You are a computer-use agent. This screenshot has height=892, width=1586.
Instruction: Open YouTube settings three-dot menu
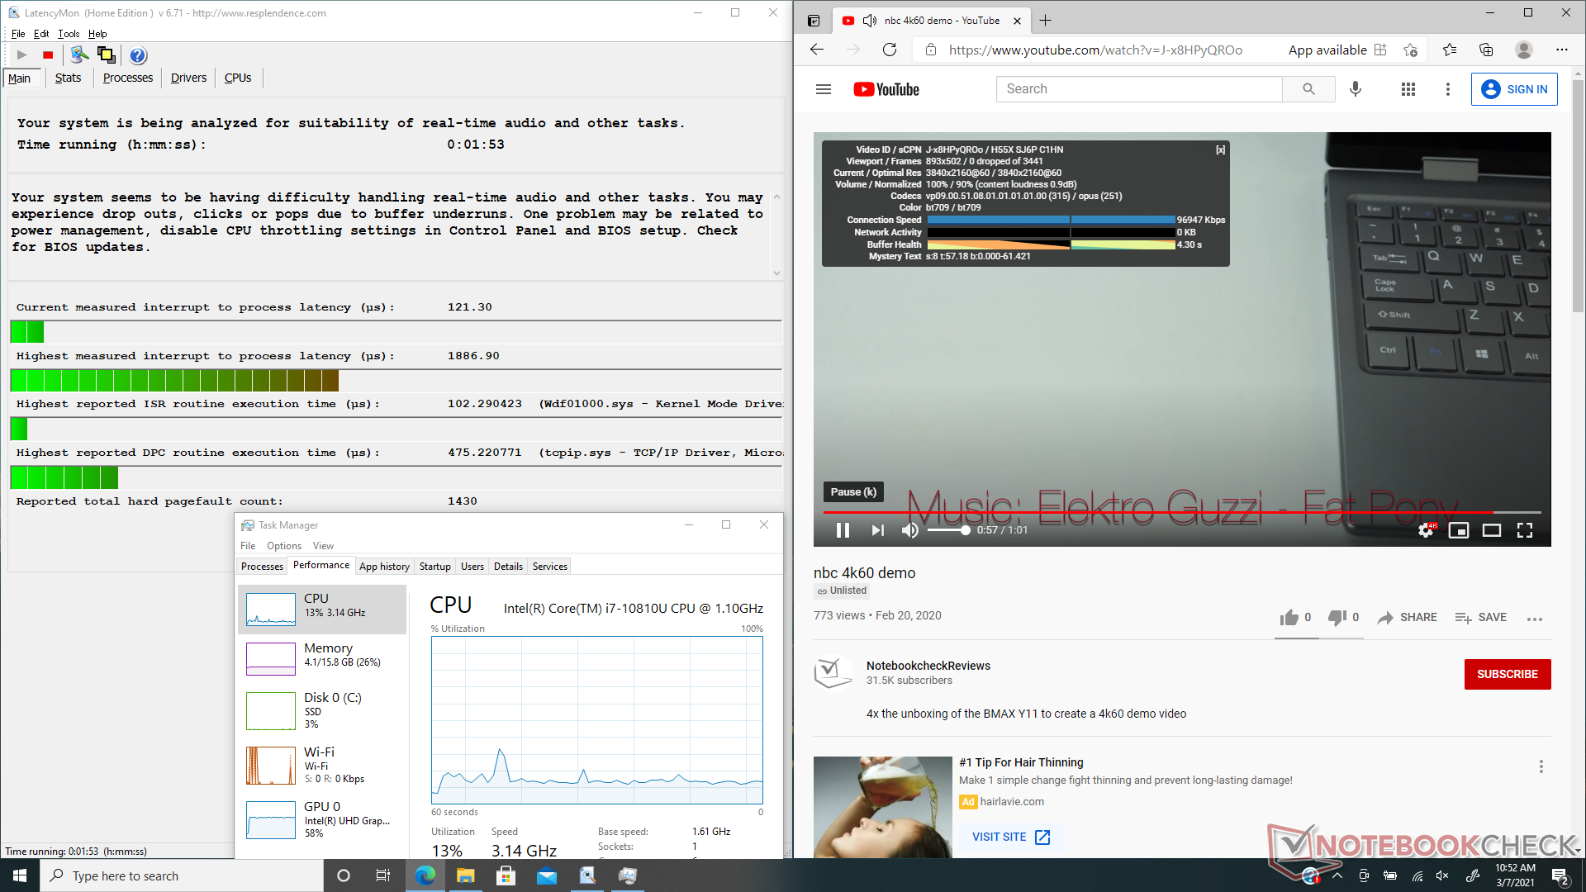click(1448, 89)
